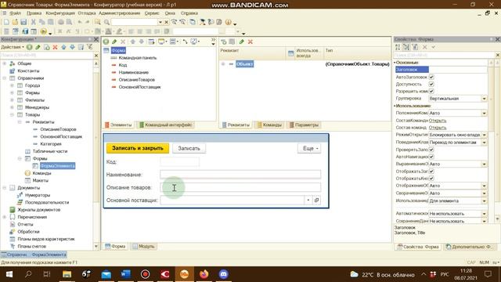This screenshot has width=501, height=282.
Task: Open the Отладка menu
Action: pyautogui.click(x=87, y=13)
